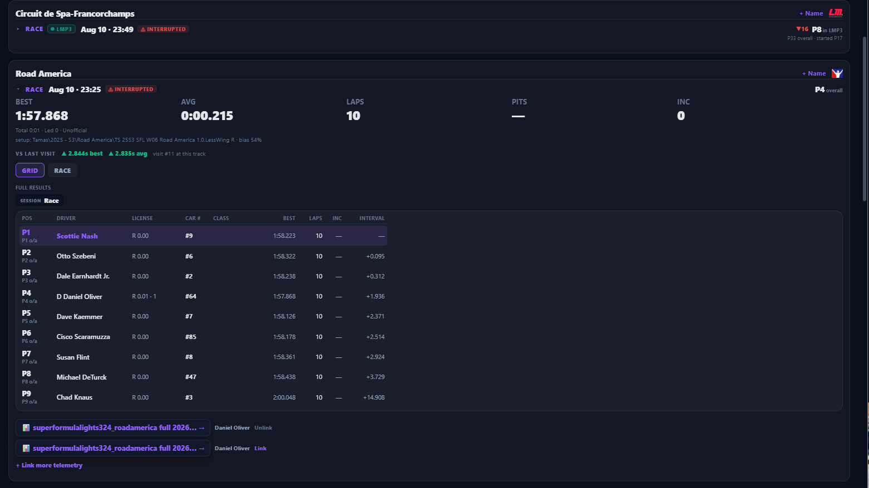Click the LMP3 class badge
Image resolution: width=869 pixels, height=488 pixels.
tap(61, 29)
